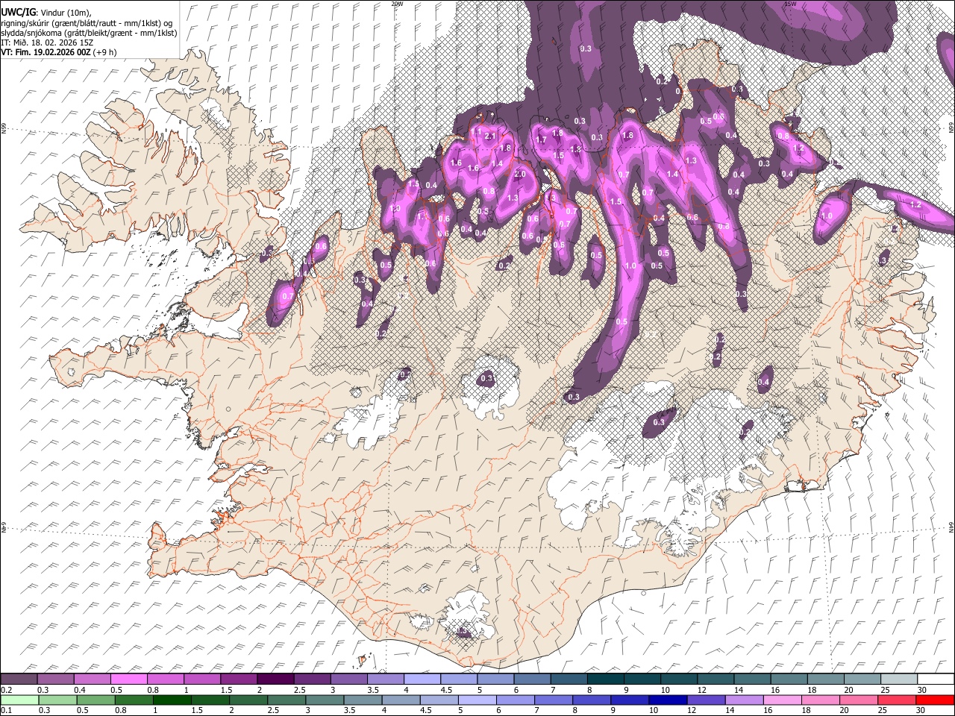
Task: Click the 'rigning/skúrir (grænt/blátt/rautt' legend description line
Action: pos(87,22)
